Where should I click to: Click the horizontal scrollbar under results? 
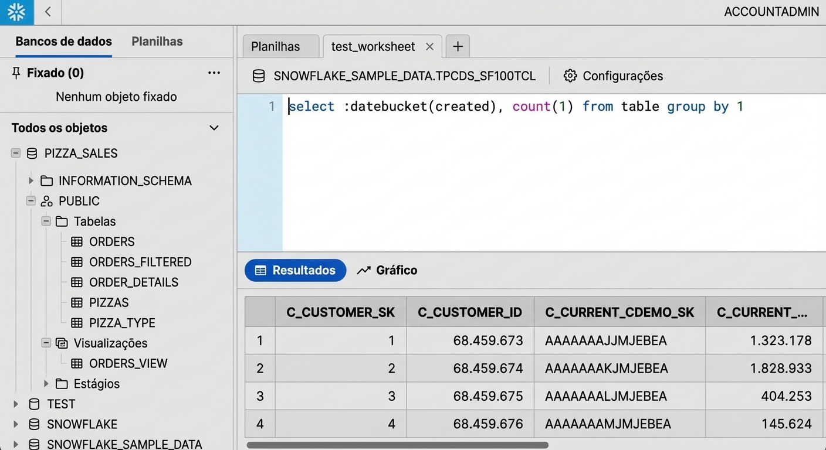tap(397, 445)
